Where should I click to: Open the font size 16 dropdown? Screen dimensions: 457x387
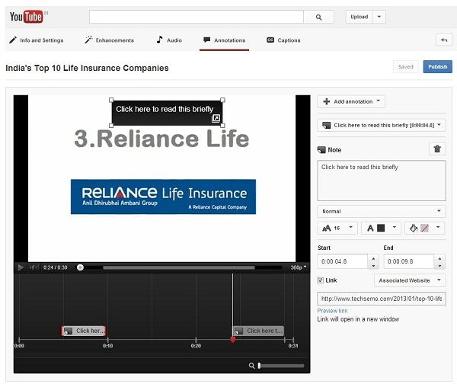[x=337, y=228]
